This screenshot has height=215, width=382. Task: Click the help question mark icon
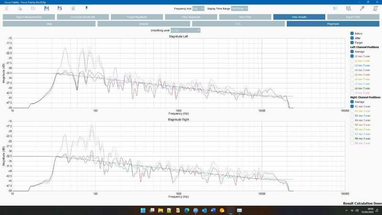375,8
